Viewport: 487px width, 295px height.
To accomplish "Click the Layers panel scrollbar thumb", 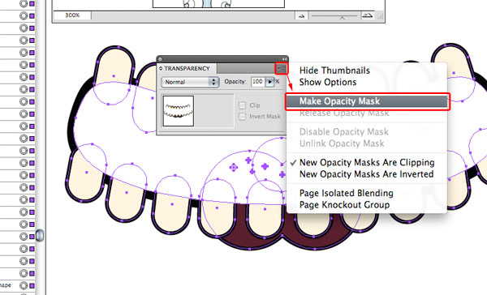I will pos(40,235).
